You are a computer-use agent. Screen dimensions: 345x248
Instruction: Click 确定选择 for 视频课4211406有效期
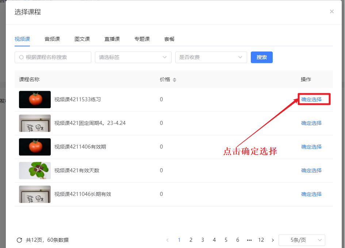311,147
